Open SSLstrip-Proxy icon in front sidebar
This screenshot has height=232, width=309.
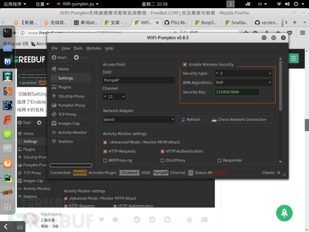(54, 96)
